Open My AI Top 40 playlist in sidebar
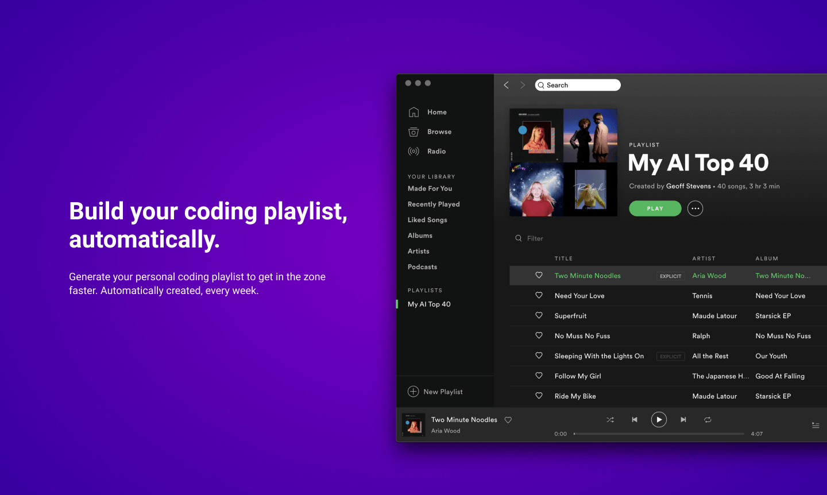Viewport: 827px width, 495px height. point(429,304)
